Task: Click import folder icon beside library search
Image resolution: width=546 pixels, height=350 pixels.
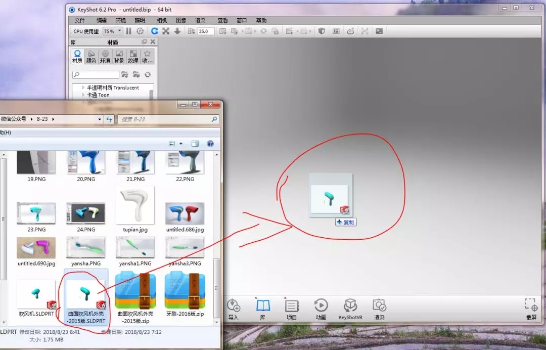Action: coord(125,74)
